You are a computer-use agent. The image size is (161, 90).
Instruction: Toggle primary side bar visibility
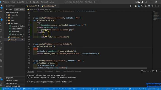click(x=136, y=2)
